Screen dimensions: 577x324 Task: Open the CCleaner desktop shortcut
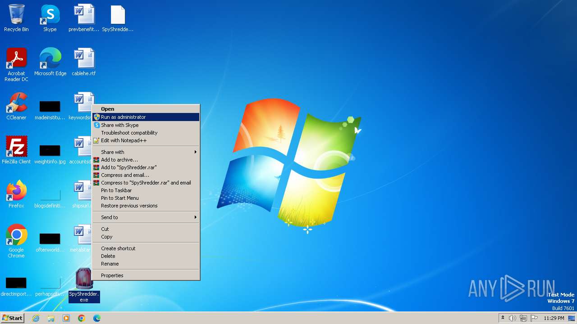click(16, 106)
